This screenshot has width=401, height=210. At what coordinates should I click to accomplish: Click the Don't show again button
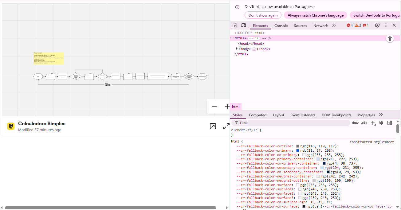(263, 15)
